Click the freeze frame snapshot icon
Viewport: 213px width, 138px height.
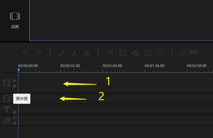point(148,53)
